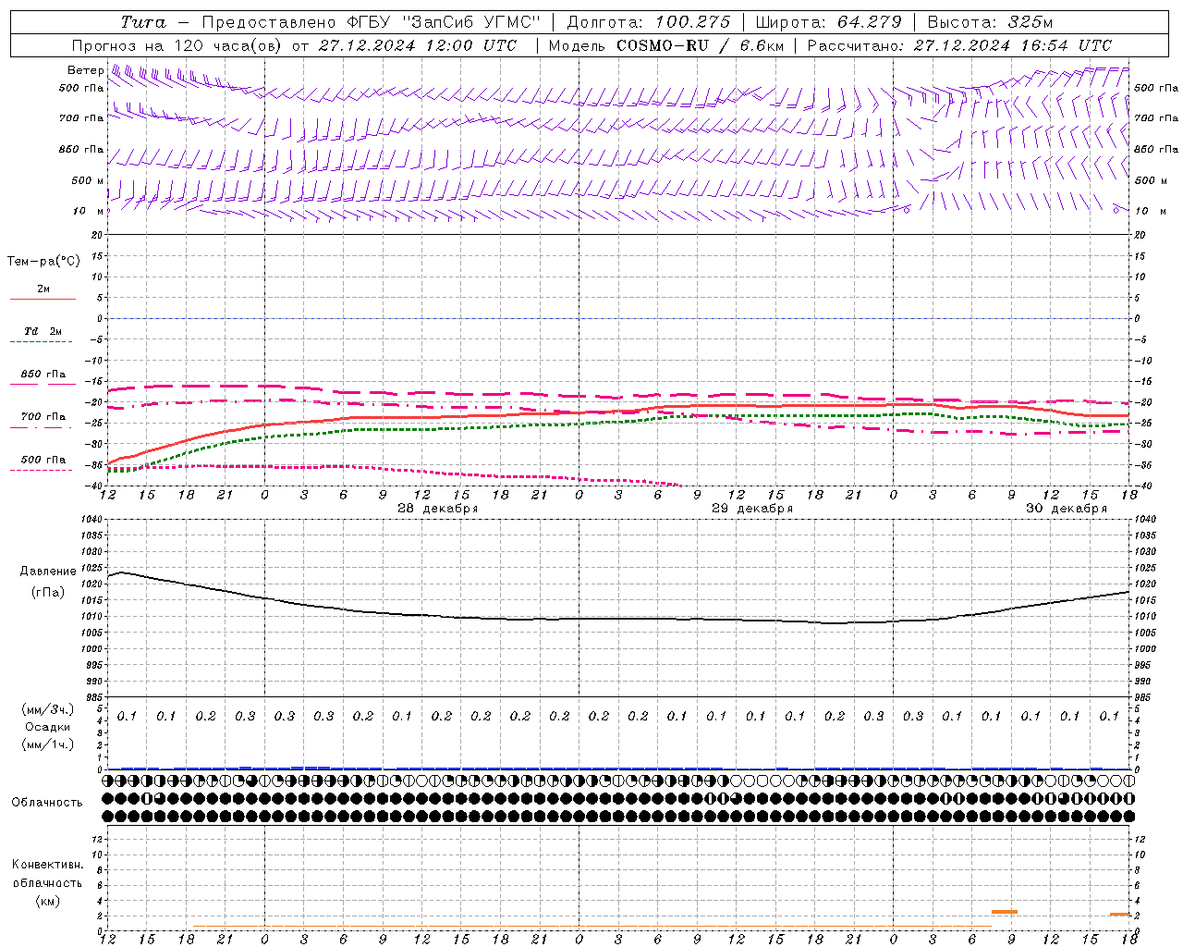This screenshot has height=947, width=1183.
Task: Click the forecast start "27.12.2024 12:00 UTC"
Action: tap(417, 45)
